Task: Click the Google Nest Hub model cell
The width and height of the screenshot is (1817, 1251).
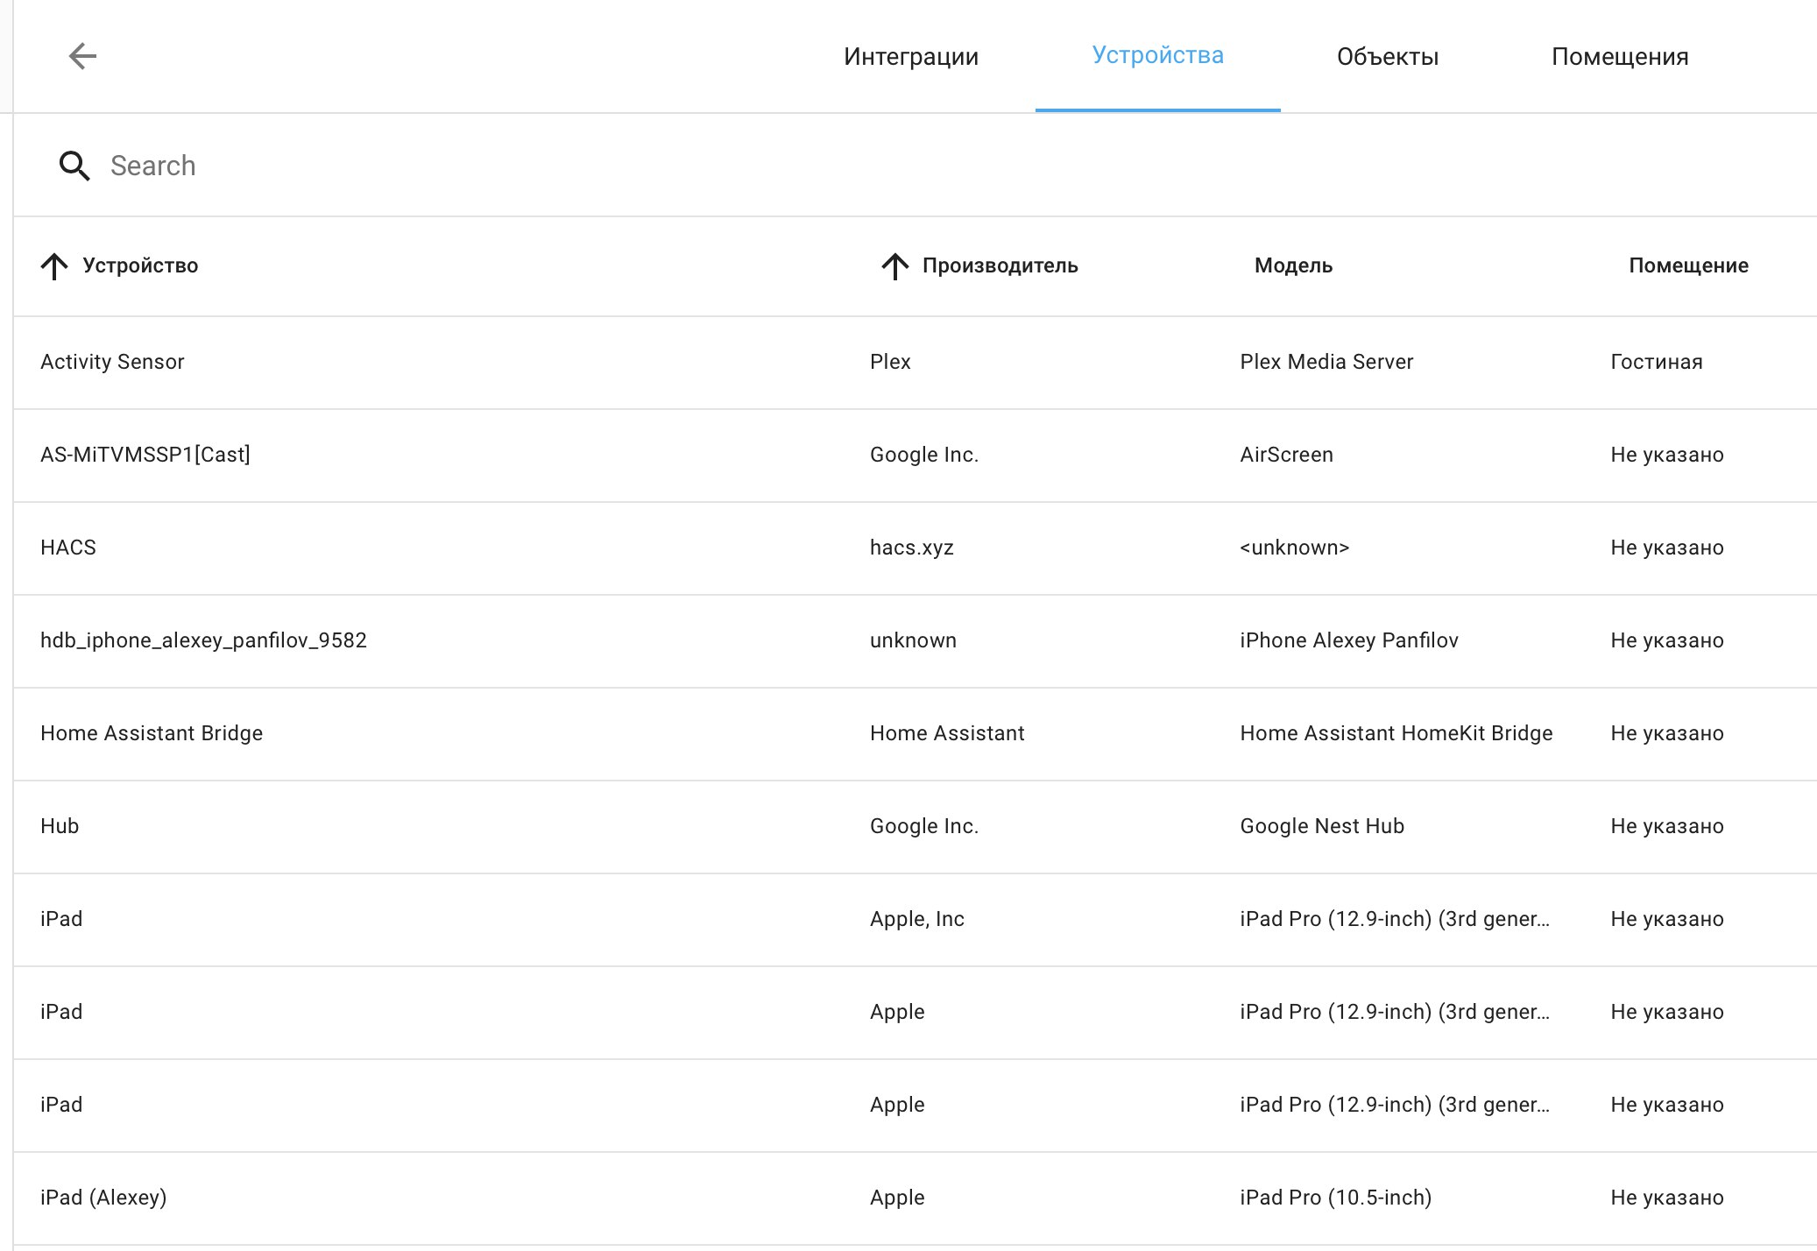Action: [1322, 826]
